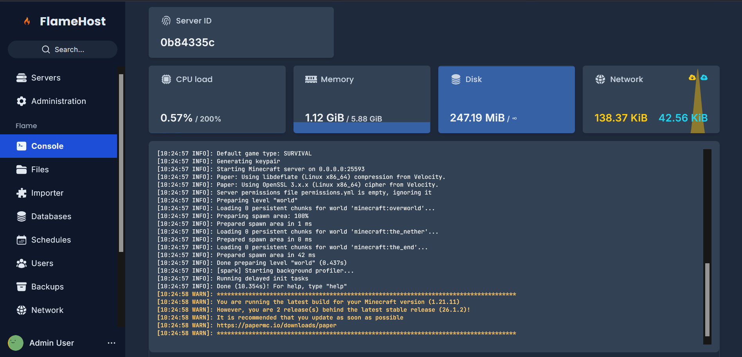Select the Console menu item

pos(59,146)
